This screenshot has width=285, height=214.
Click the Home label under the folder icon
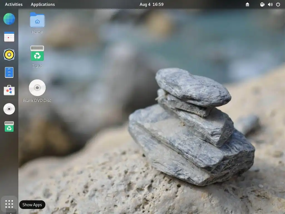click(37, 32)
